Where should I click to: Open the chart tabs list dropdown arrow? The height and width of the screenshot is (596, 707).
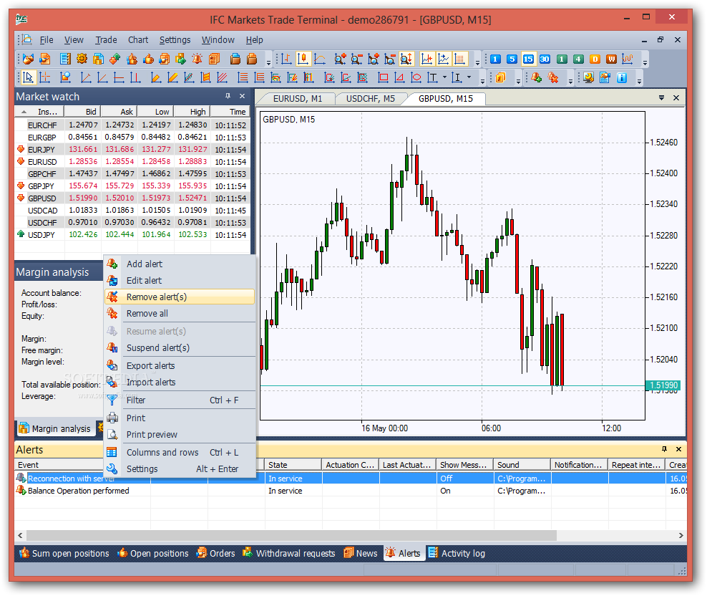coord(661,97)
